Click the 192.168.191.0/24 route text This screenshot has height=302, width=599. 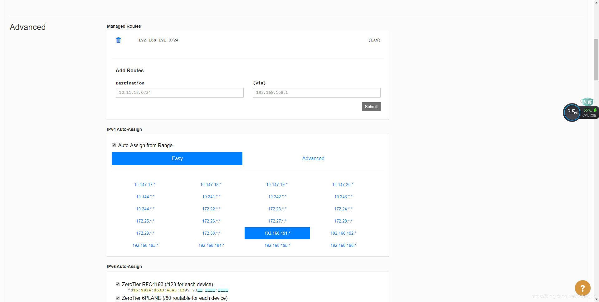point(158,40)
